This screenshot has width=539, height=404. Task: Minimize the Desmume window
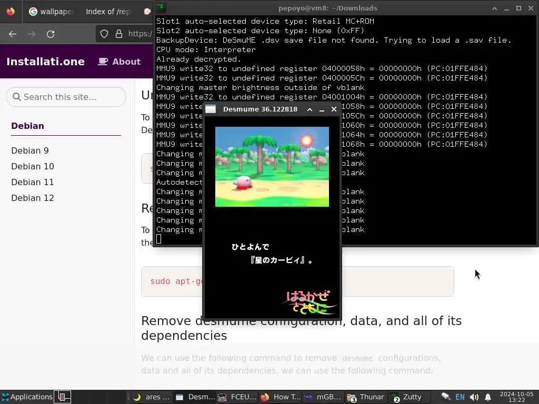pyautogui.click(x=322, y=109)
